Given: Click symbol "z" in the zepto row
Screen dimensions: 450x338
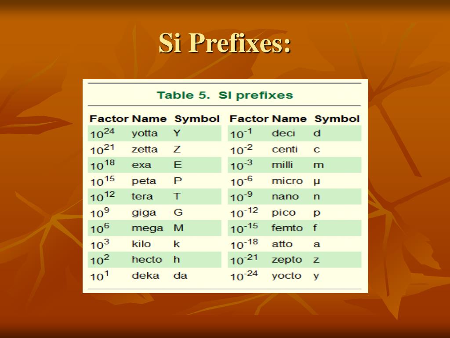Looking at the screenshot, I should pyautogui.click(x=316, y=260).
